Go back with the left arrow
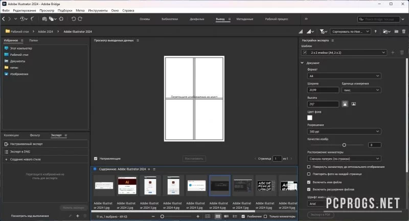The width and height of the screenshot is (409, 221). (x=4, y=19)
